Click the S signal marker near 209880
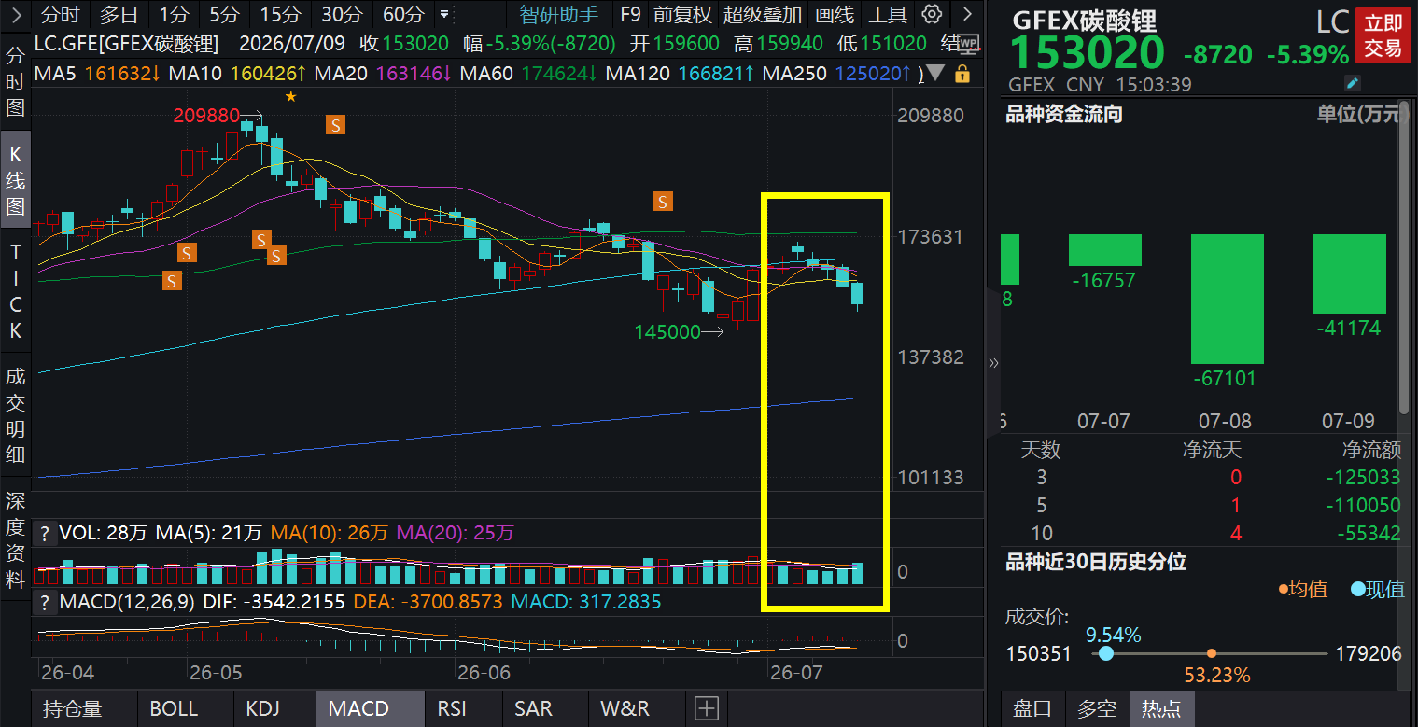The width and height of the screenshot is (1418, 727). pos(335,123)
